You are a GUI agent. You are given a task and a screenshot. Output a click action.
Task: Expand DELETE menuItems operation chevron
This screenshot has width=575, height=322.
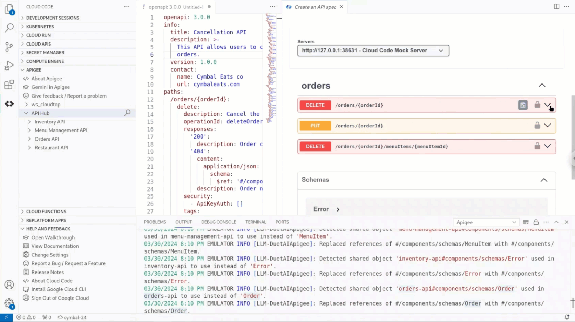point(548,146)
